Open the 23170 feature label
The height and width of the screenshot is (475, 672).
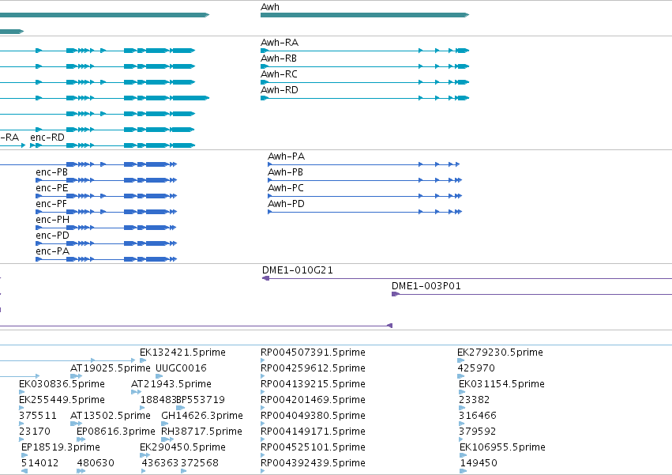(x=35, y=432)
